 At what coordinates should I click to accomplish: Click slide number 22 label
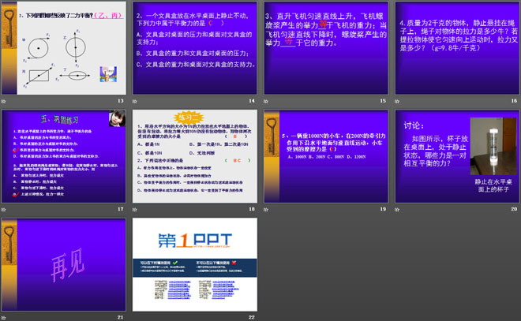pos(252,317)
